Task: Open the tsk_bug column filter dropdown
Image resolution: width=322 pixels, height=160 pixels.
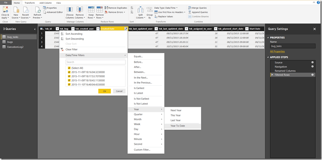Action: tap(73, 29)
